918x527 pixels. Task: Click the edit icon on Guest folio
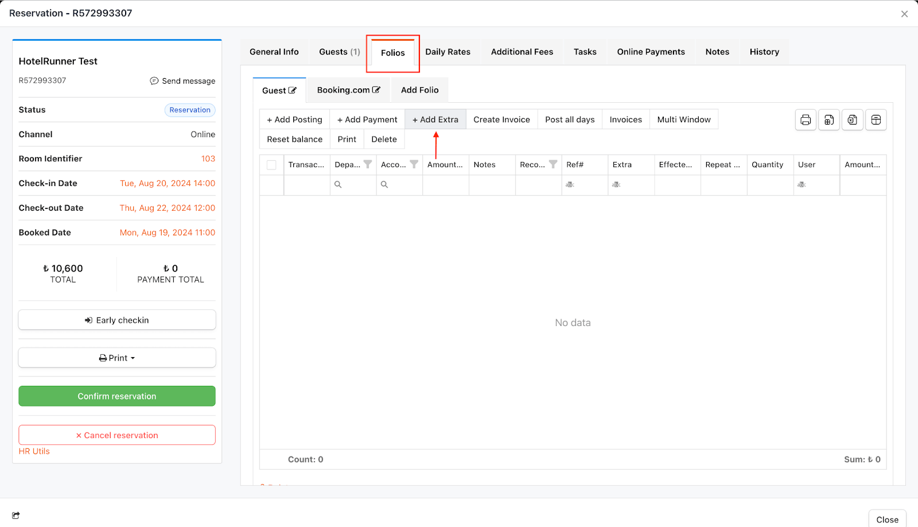tap(293, 91)
